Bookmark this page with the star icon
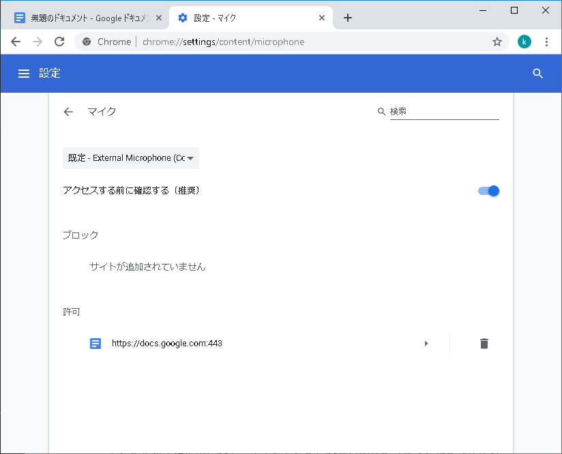Viewport: 562px width, 454px height. point(497,42)
